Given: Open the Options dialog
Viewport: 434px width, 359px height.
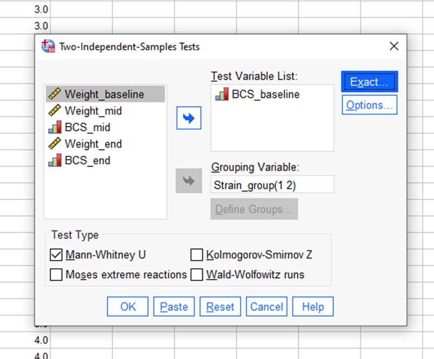Looking at the screenshot, I should point(369,105).
